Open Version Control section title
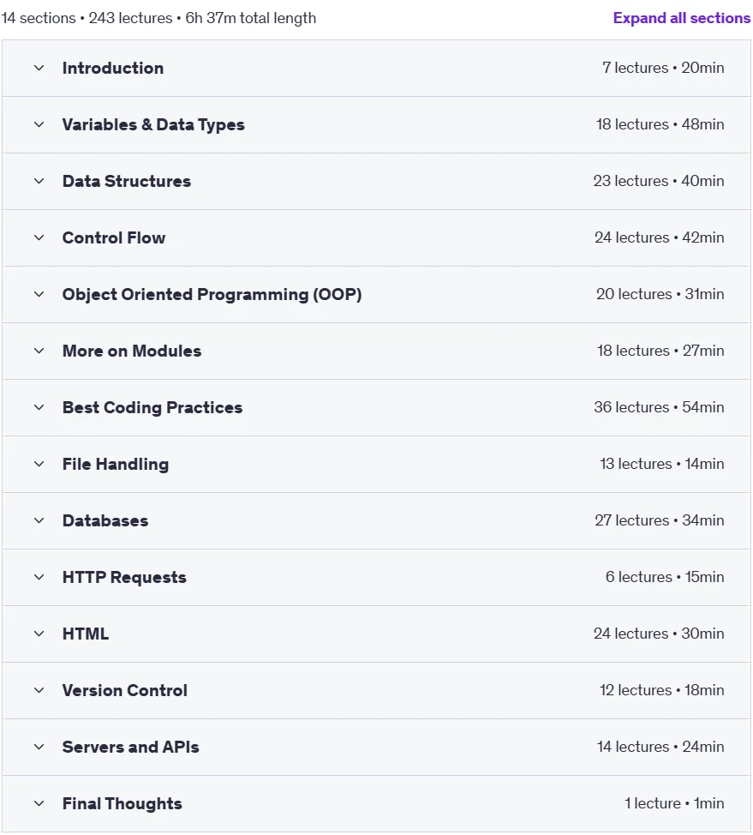Screen dimensions: 753x835 (125, 690)
